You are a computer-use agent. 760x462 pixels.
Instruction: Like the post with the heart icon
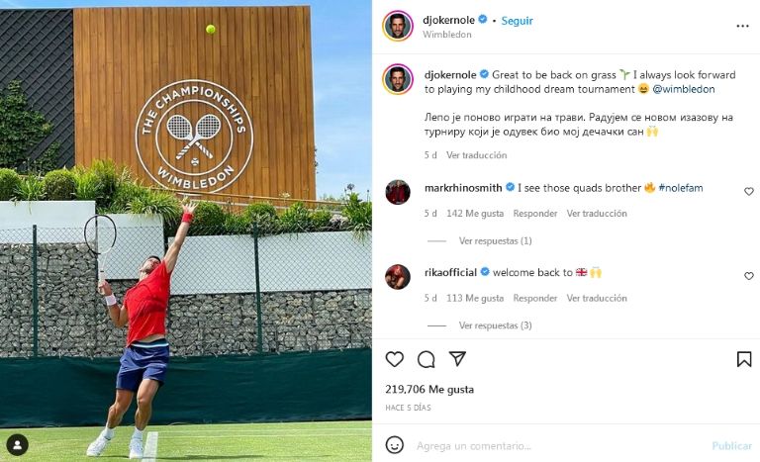click(395, 359)
